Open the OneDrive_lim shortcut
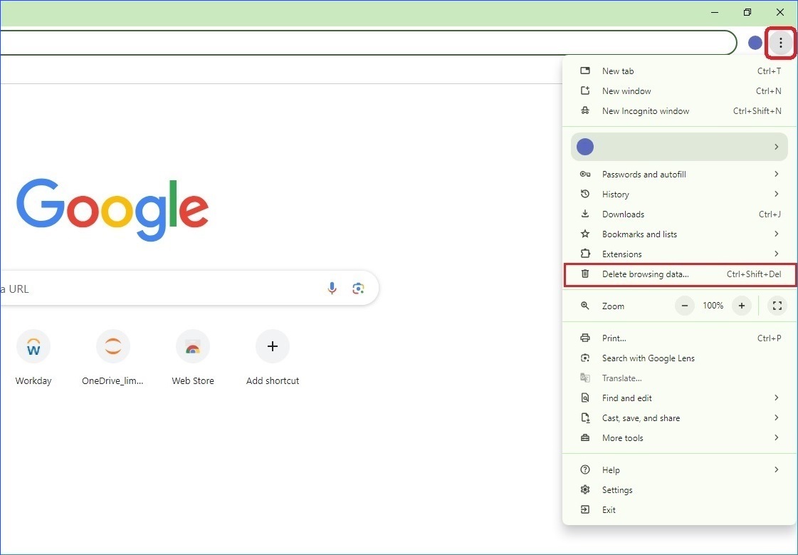 (113, 347)
